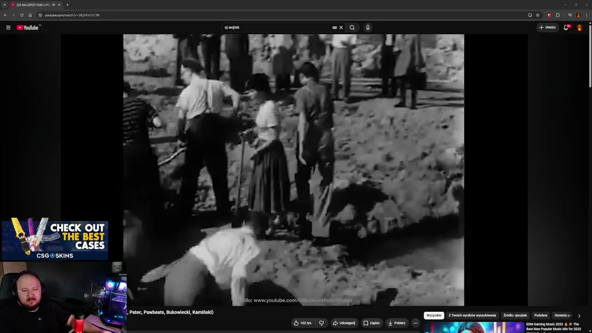592x333 pixels.
Task: Close the NAJLEPSZY FILM tab
Action: (x=59, y=5)
